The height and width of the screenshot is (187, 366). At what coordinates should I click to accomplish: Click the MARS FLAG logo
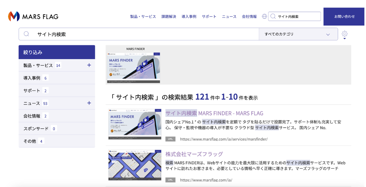click(x=33, y=16)
